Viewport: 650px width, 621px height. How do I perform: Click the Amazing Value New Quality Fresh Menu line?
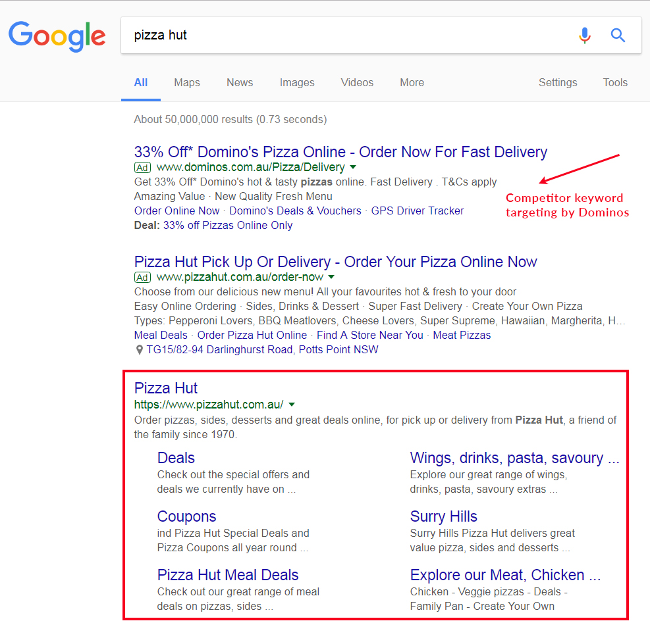tap(233, 196)
